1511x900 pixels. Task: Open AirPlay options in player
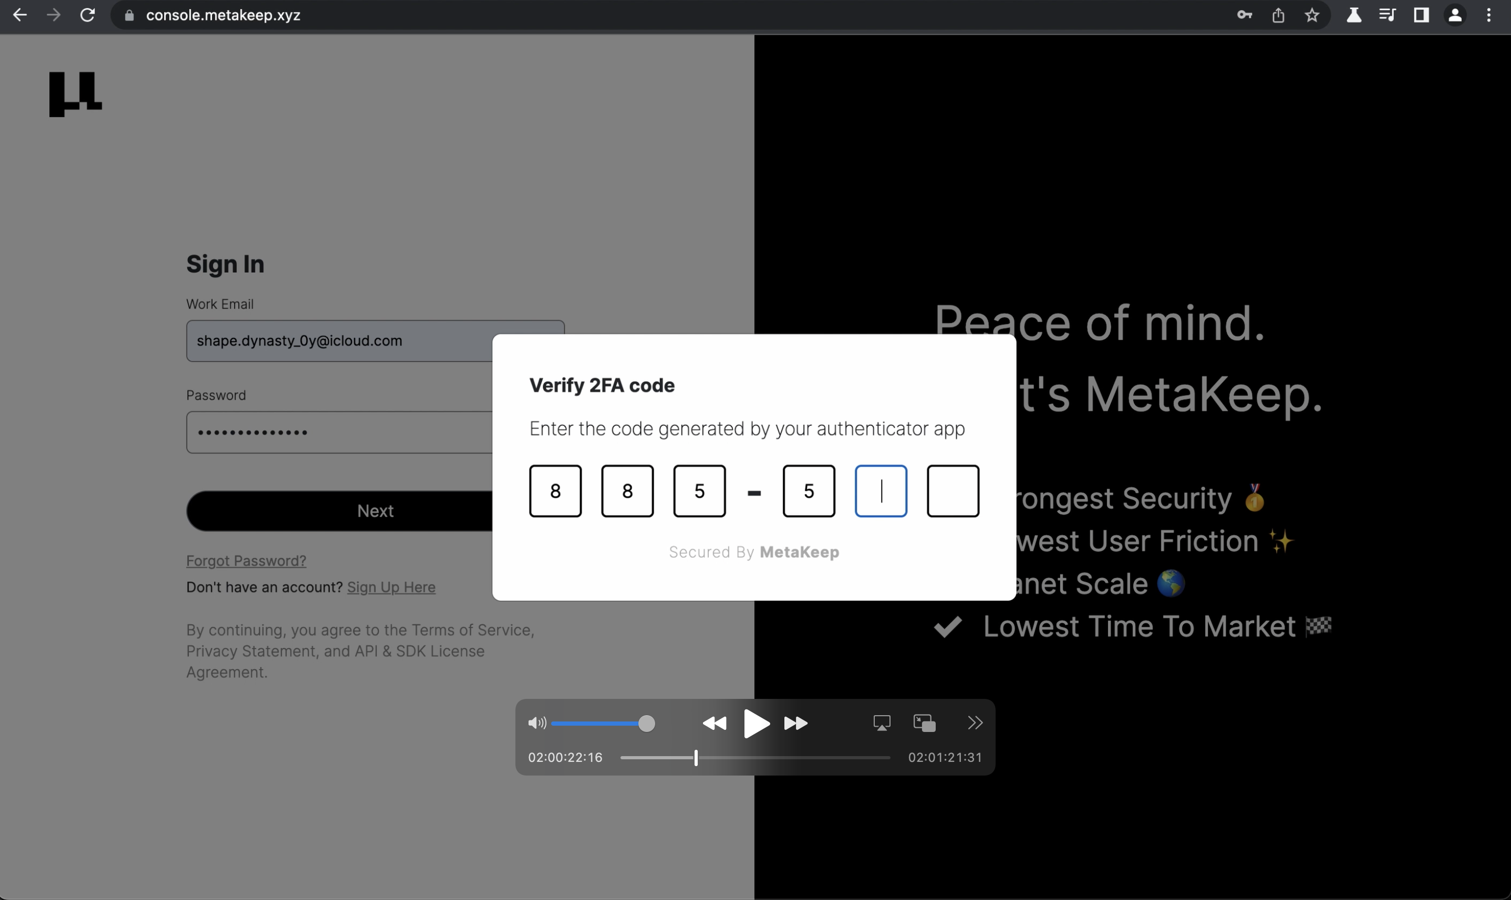(x=882, y=723)
